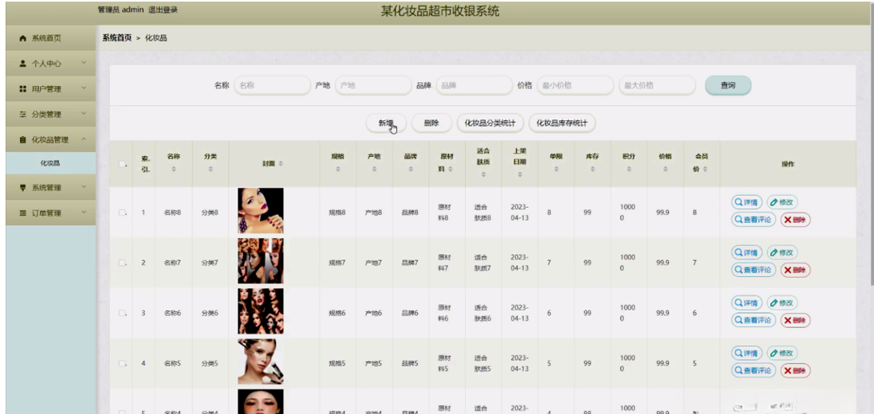The image size is (874, 414).
Task: Click 删除 for the 名称8 row
Action: click(795, 220)
